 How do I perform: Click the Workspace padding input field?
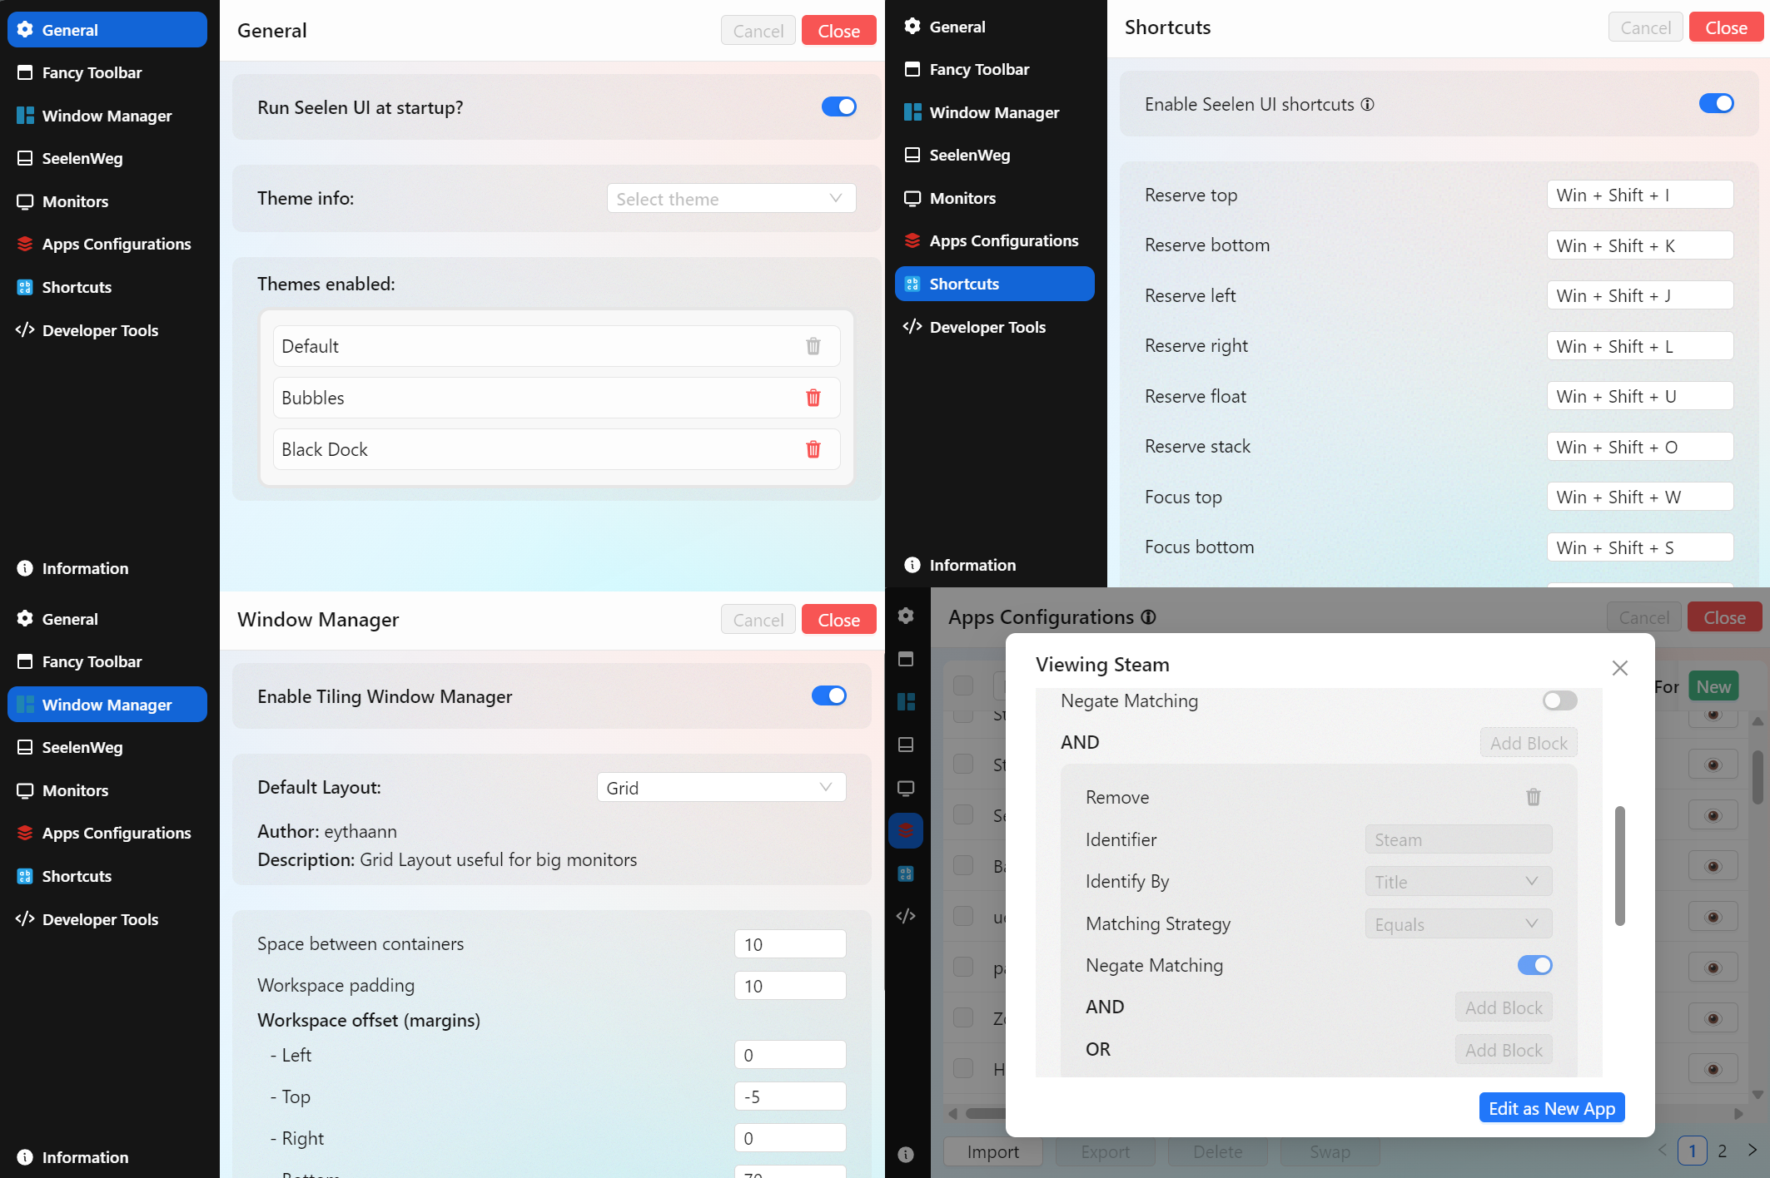point(789,985)
